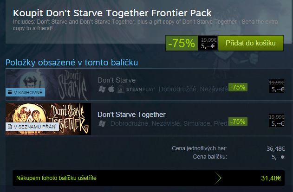
Task: Click the Windows icon under Don't Starve Together
Action: click(x=102, y=123)
